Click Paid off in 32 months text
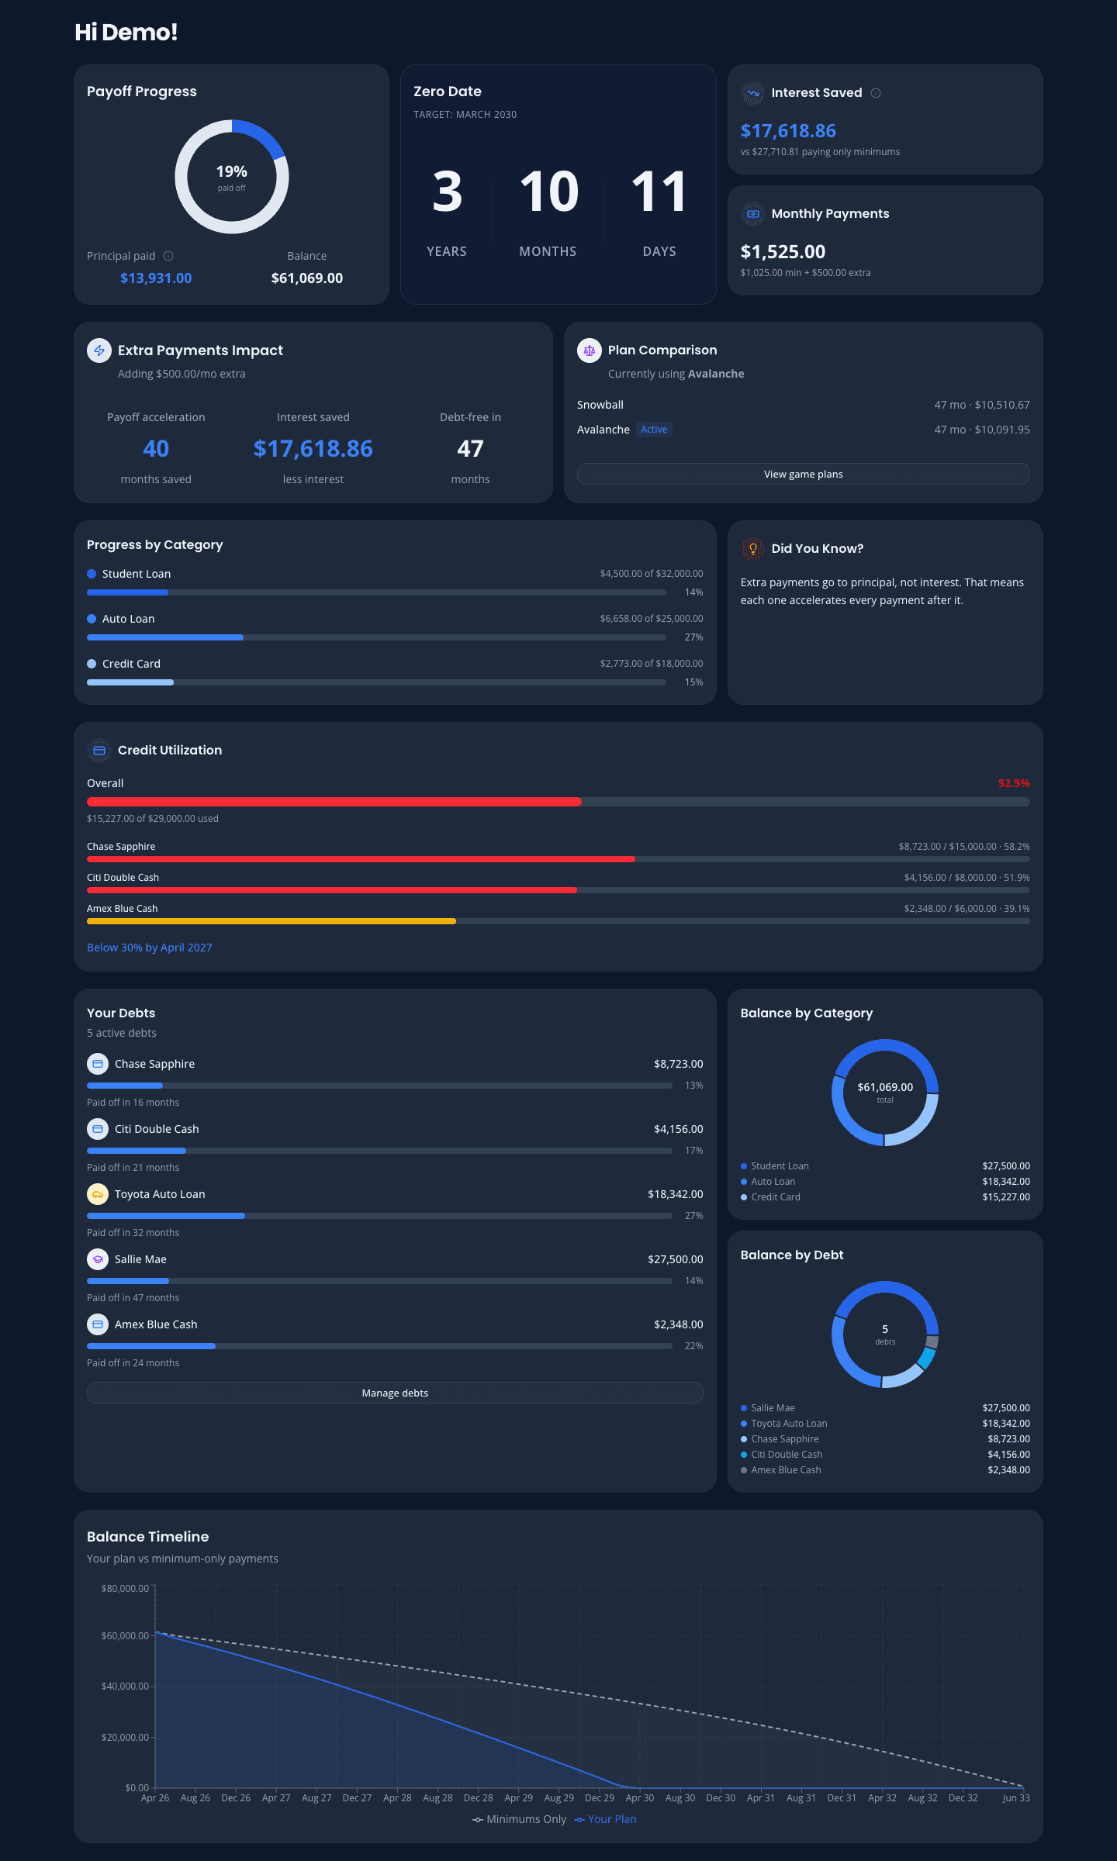 pos(133,1233)
